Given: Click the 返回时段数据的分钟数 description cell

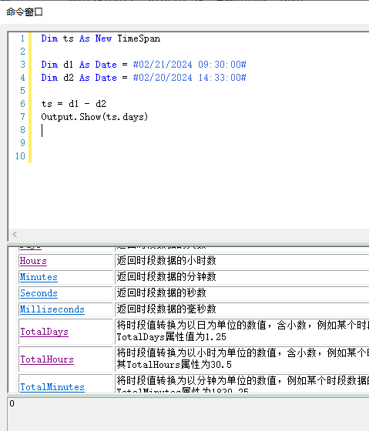Looking at the screenshot, I should 242,277.
